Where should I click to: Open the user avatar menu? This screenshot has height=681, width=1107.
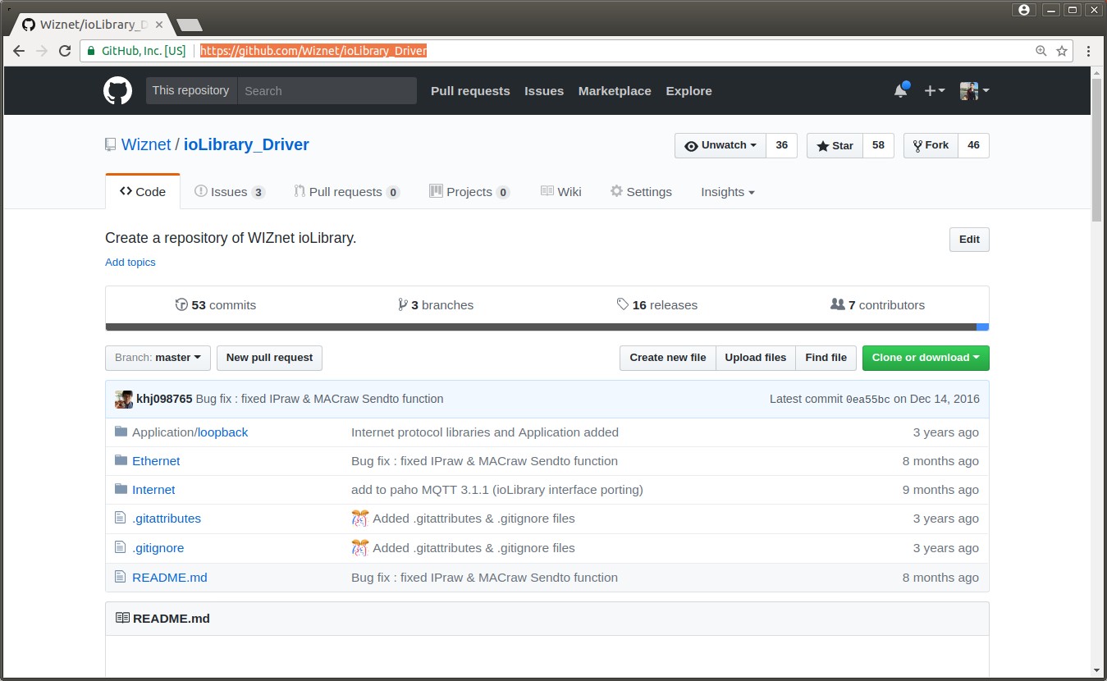click(x=974, y=90)
